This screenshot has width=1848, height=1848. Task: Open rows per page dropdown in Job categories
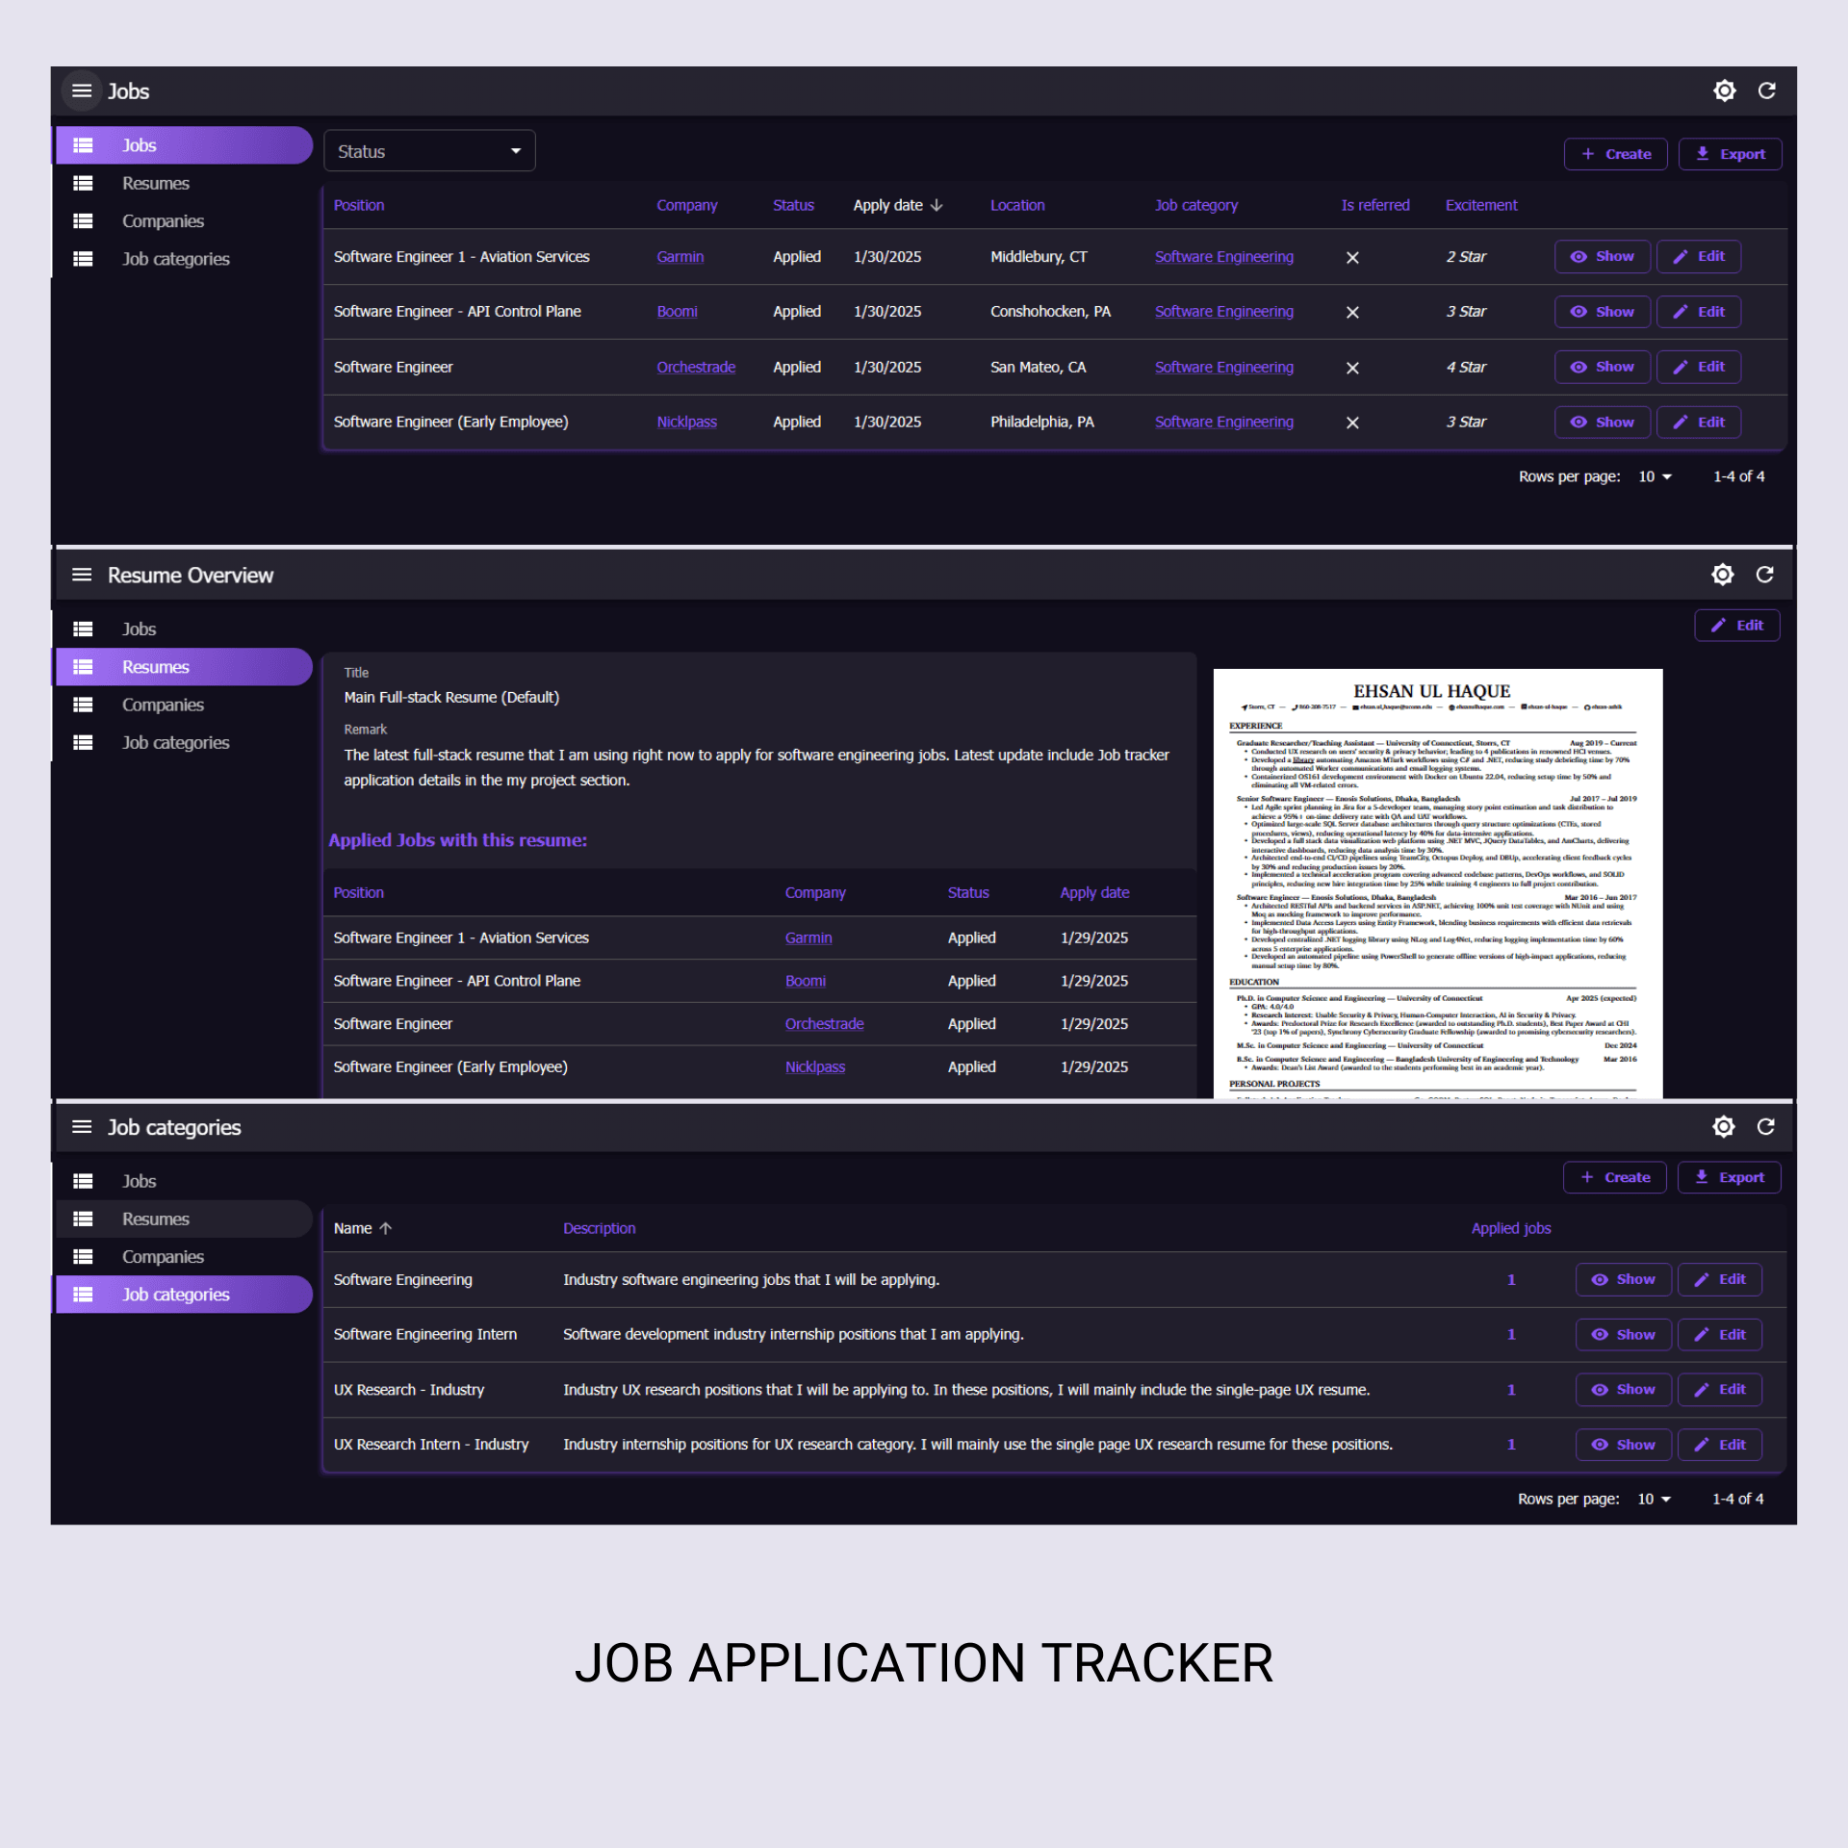pyautogui.click(x=1655, y=1499)
